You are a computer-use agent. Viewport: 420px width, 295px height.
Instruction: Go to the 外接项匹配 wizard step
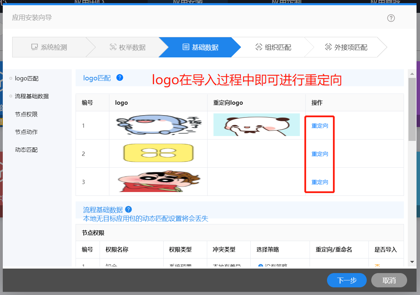click(x=346, y=47)
